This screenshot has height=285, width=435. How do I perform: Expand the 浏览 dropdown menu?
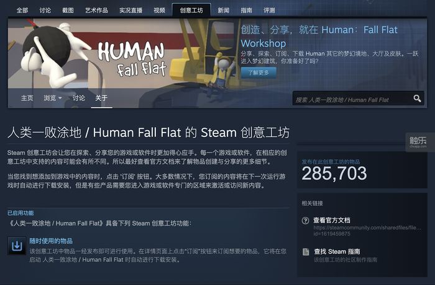pos(52,98)
